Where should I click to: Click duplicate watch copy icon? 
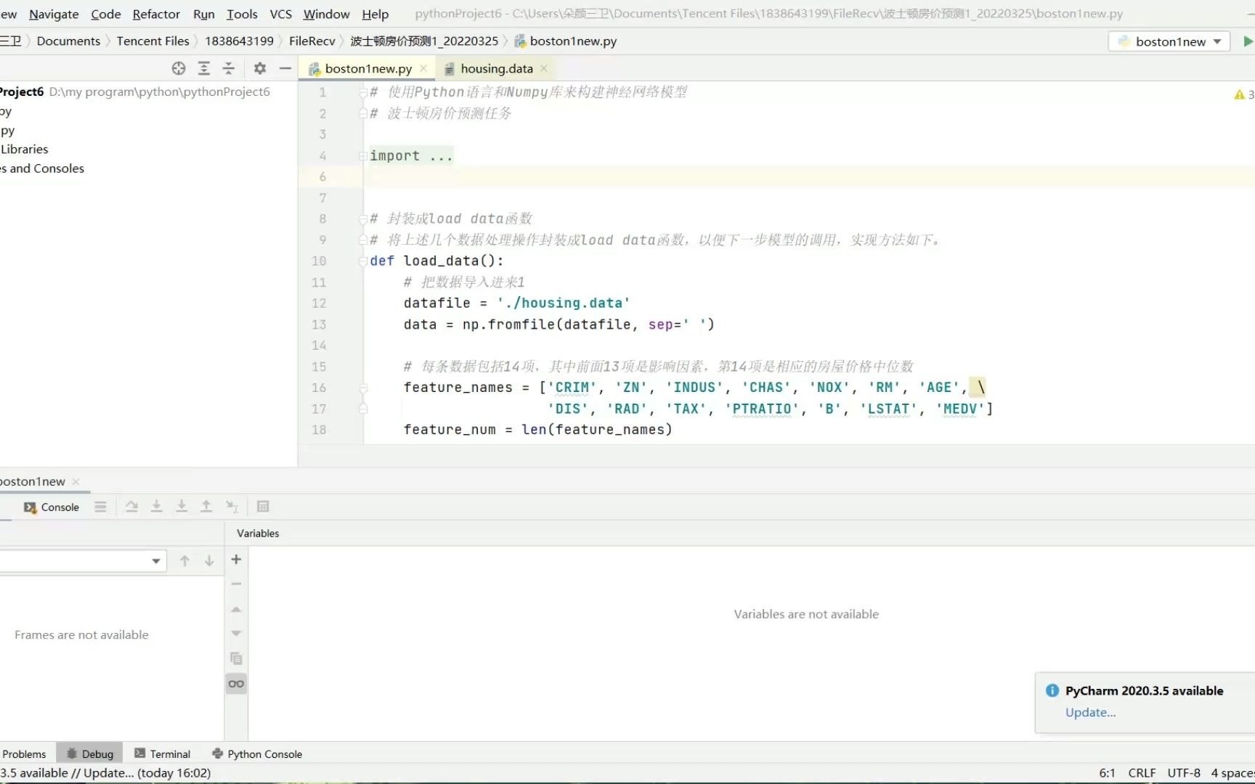[236, 658]
